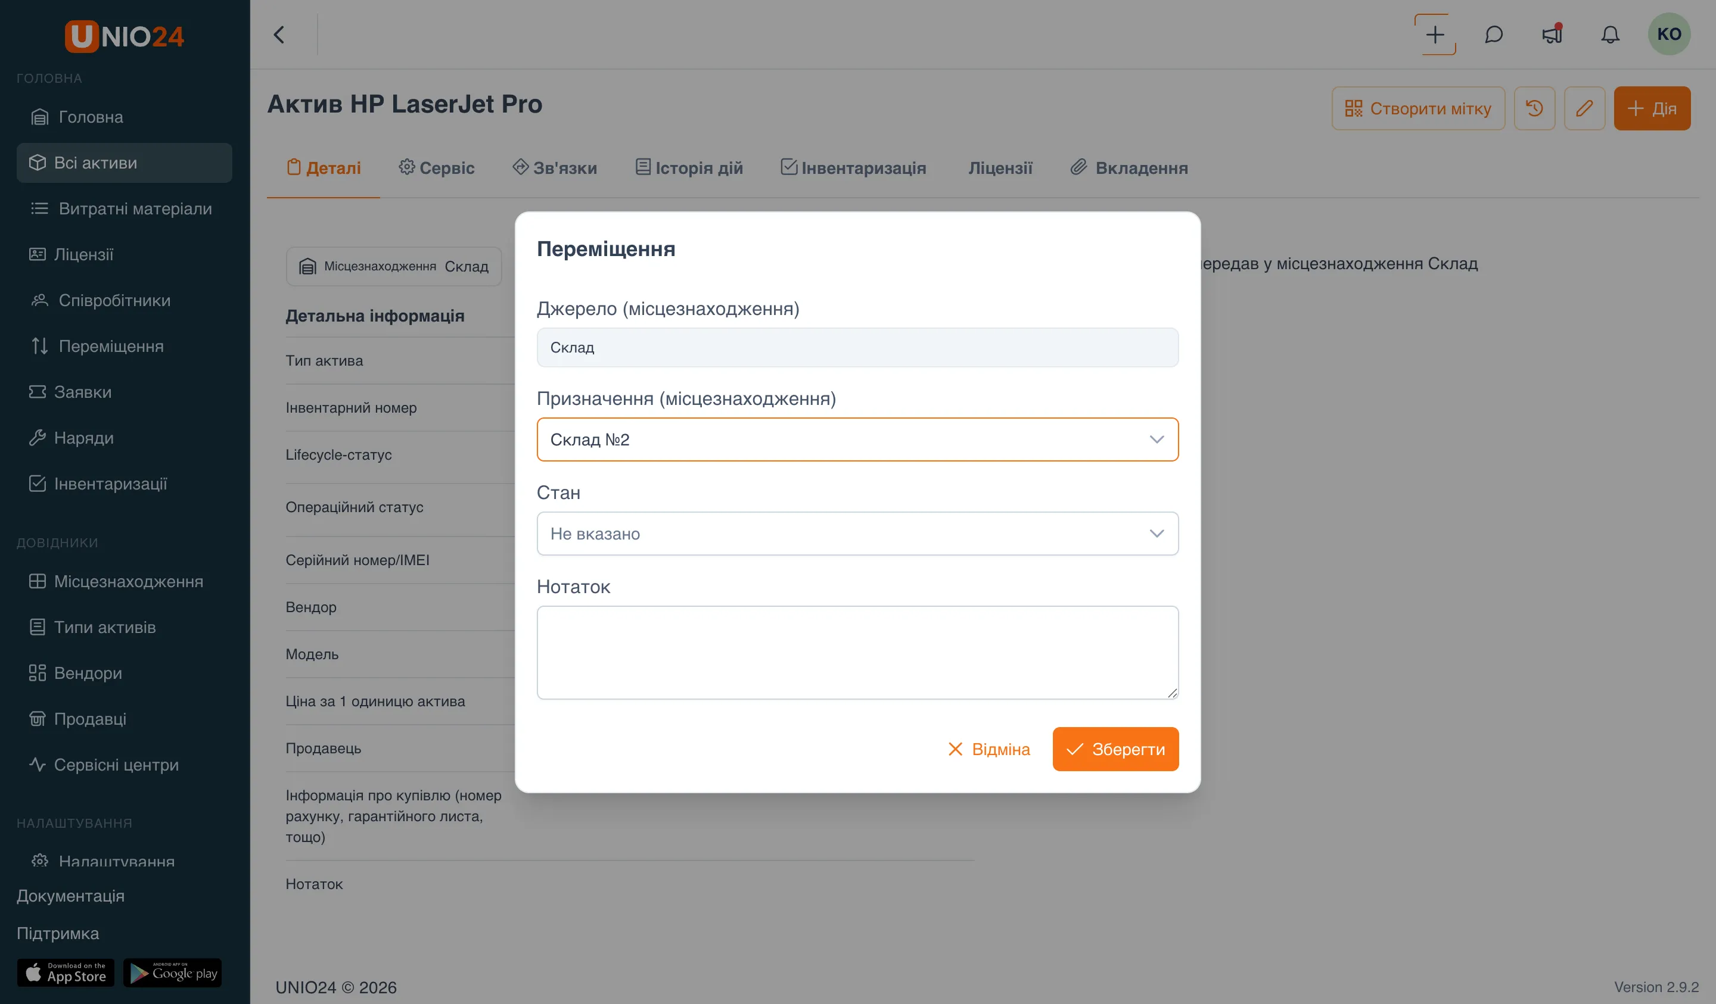Open the Дія action button
Viewport: 1716px width, 1004px height.
[1652, 108]
